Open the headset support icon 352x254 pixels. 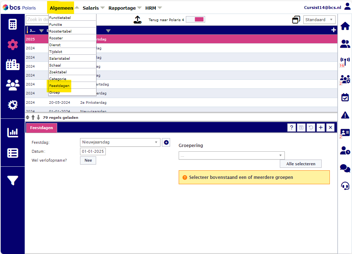(345, 186)
